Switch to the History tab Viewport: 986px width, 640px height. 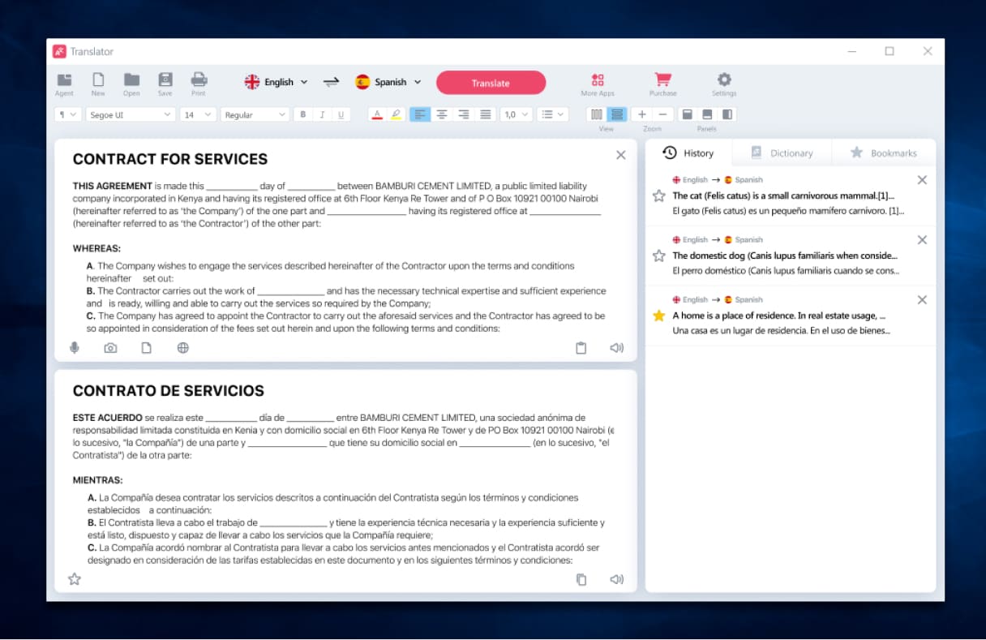tap(689, 152)
